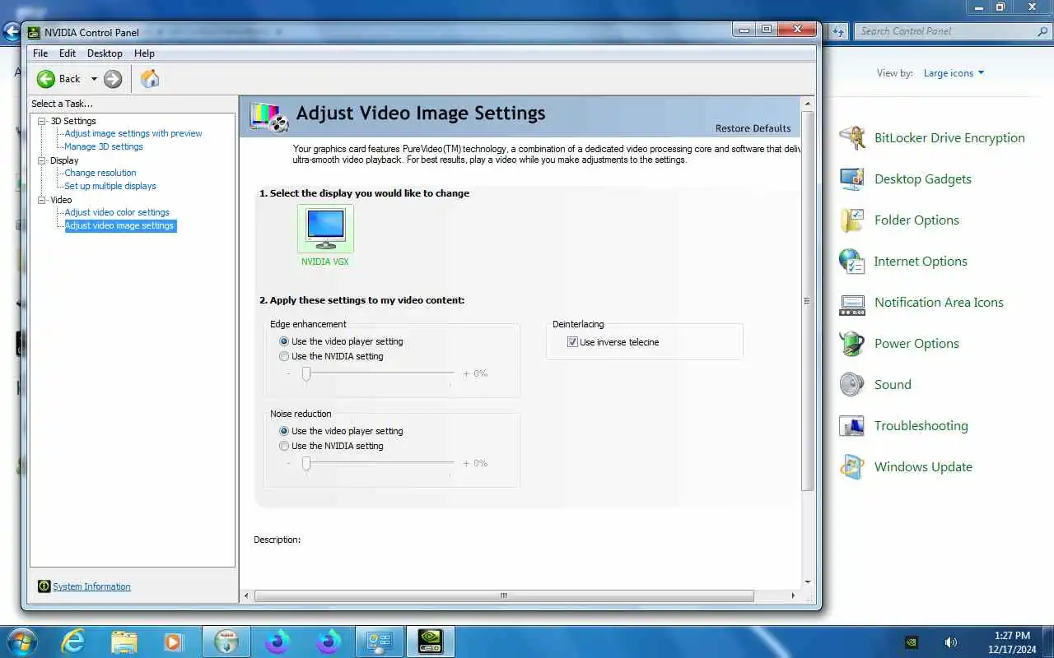Image resolution: width=1054 pixels, height=658 pixels.
Task: Click NVIDIA tray icon in notification area
Action: coord(912,642)
